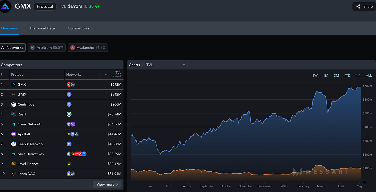Select the 3M chart range

(336, 75)
